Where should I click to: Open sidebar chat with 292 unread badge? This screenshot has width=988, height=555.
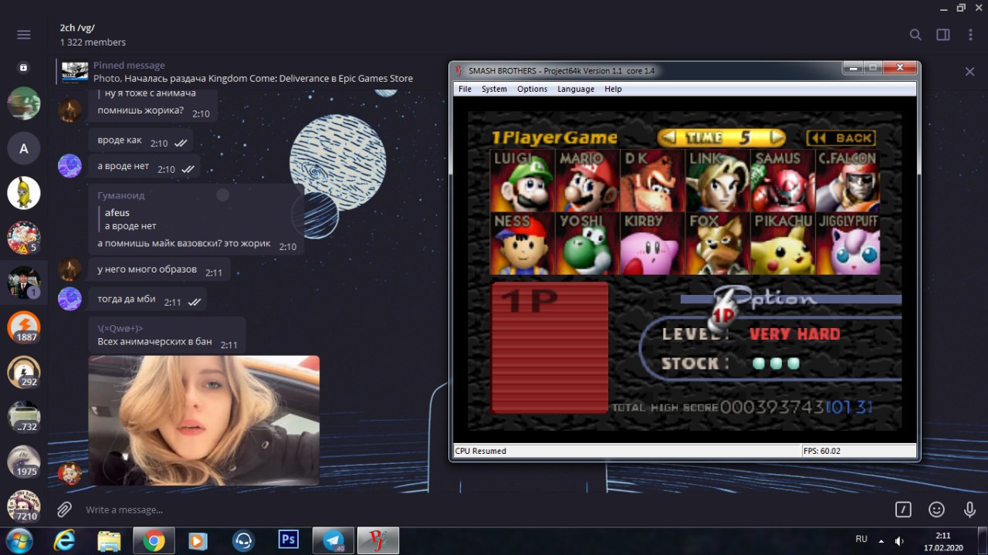[x=23, y=372]
